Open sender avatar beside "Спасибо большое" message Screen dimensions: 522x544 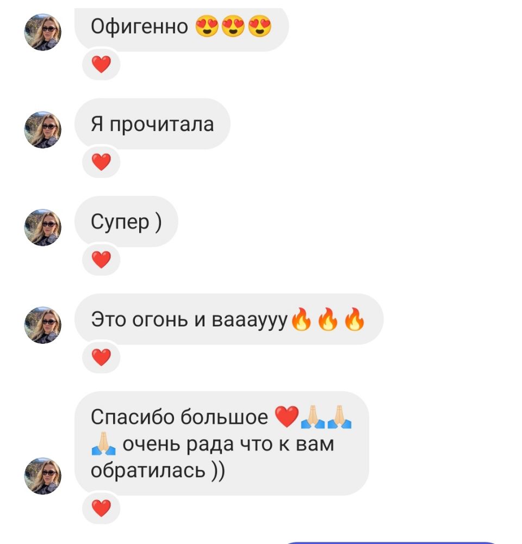pos(42,476)
